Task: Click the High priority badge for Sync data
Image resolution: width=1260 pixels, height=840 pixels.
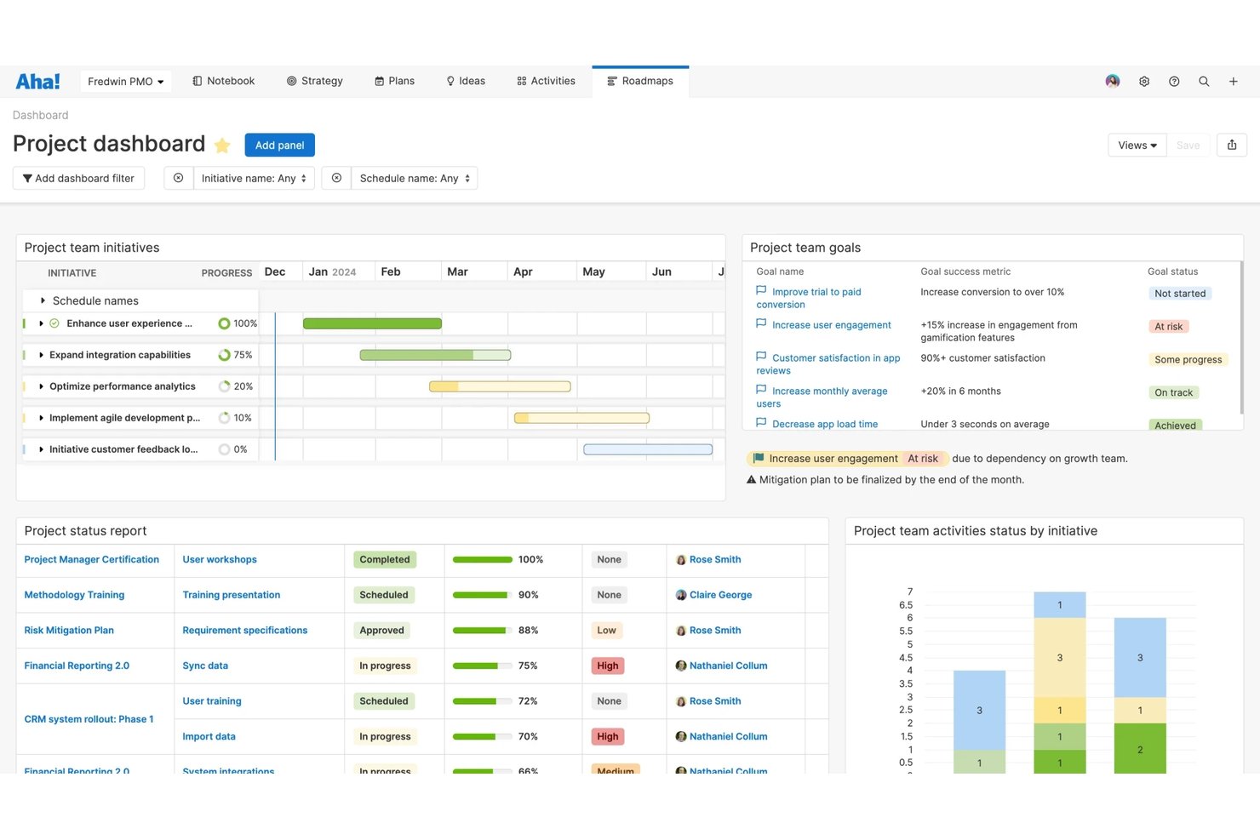Action: [608, 666]
